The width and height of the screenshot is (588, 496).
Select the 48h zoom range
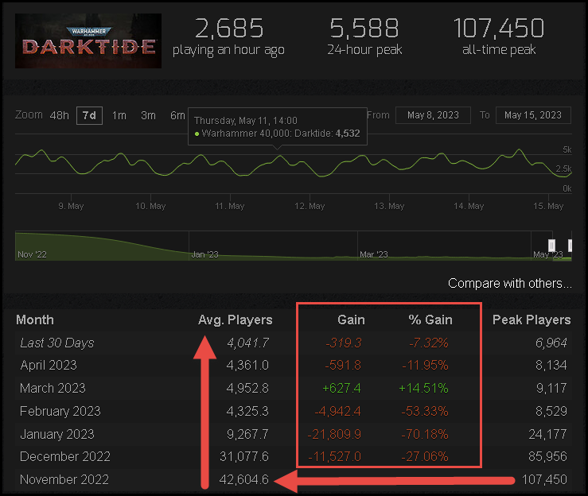pos(59,115)
